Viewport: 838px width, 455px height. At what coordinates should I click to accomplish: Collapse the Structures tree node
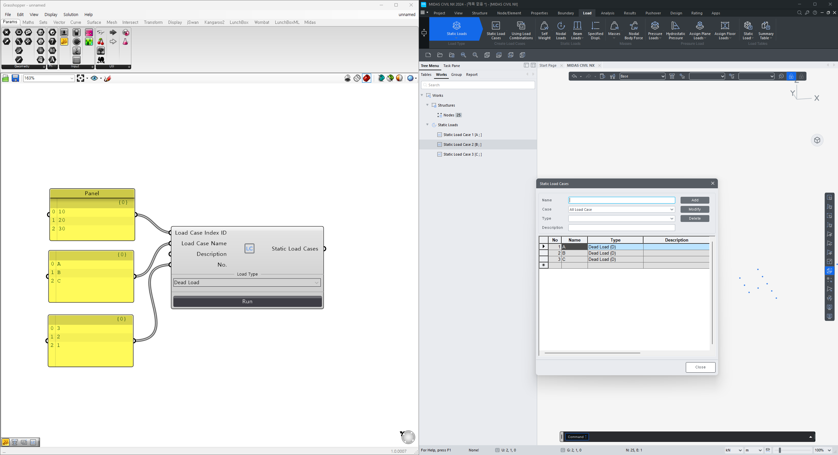coord(428,105)
